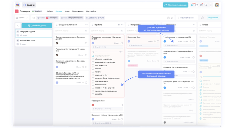Viewport: 234px width, 128px height.
Task: Switch to the Настройки tab
Action: [91, 11]
